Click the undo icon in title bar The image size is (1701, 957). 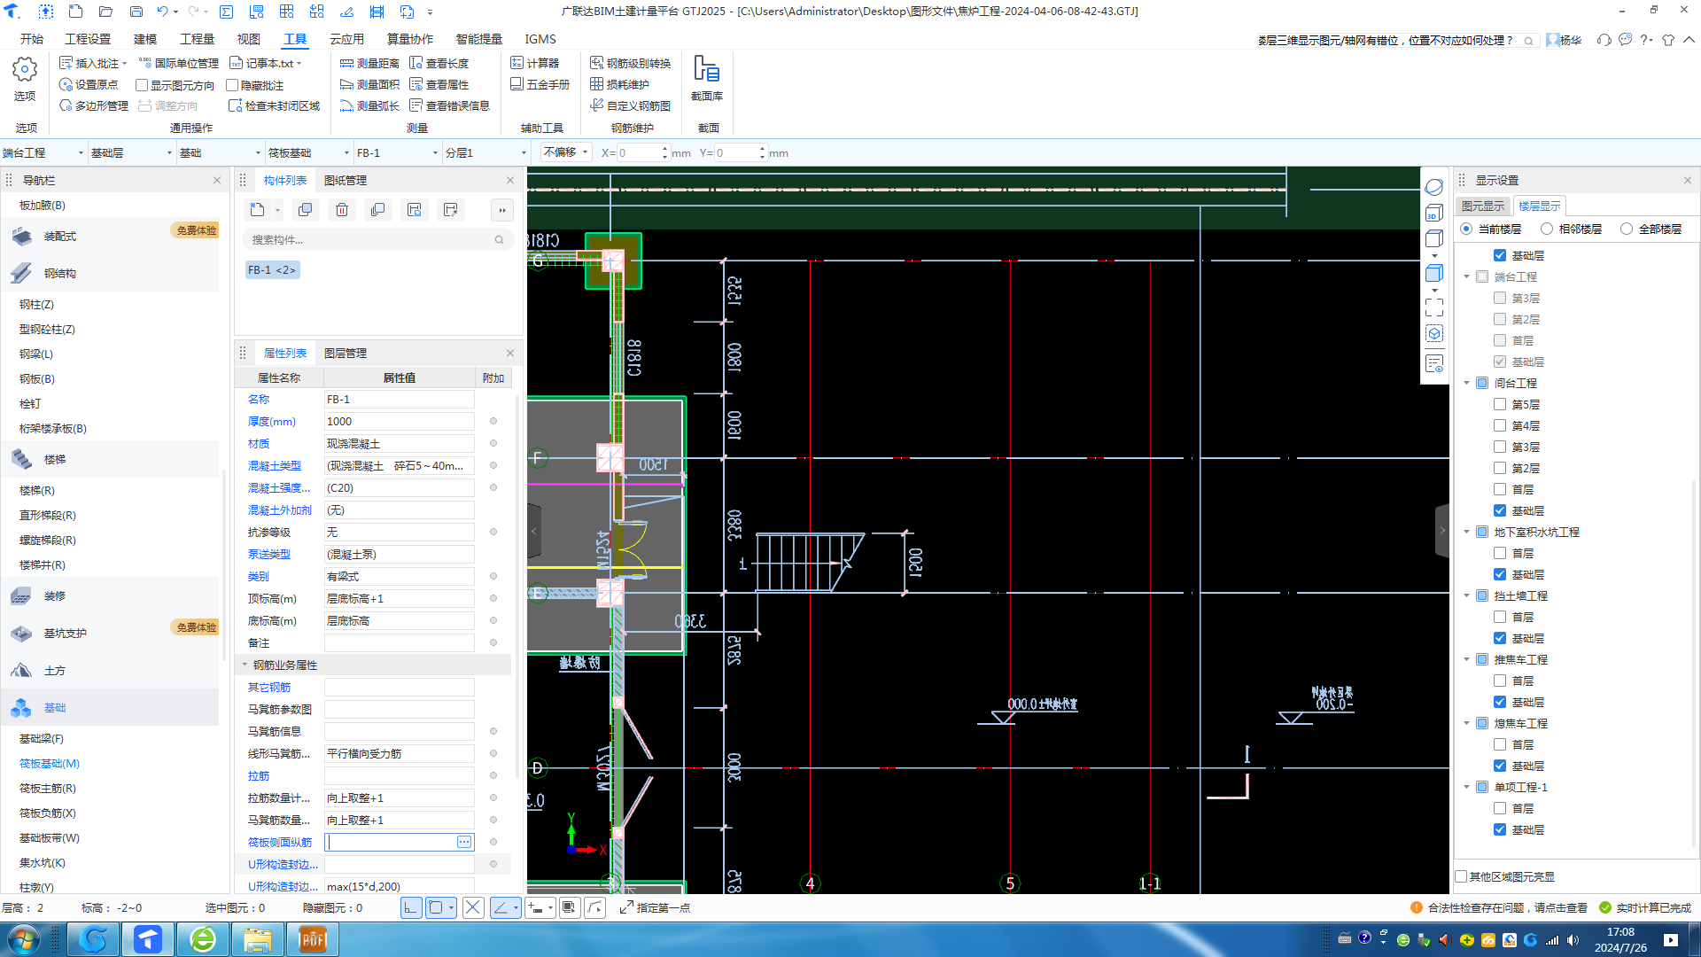pyautogui.click(x=162, y=12)
